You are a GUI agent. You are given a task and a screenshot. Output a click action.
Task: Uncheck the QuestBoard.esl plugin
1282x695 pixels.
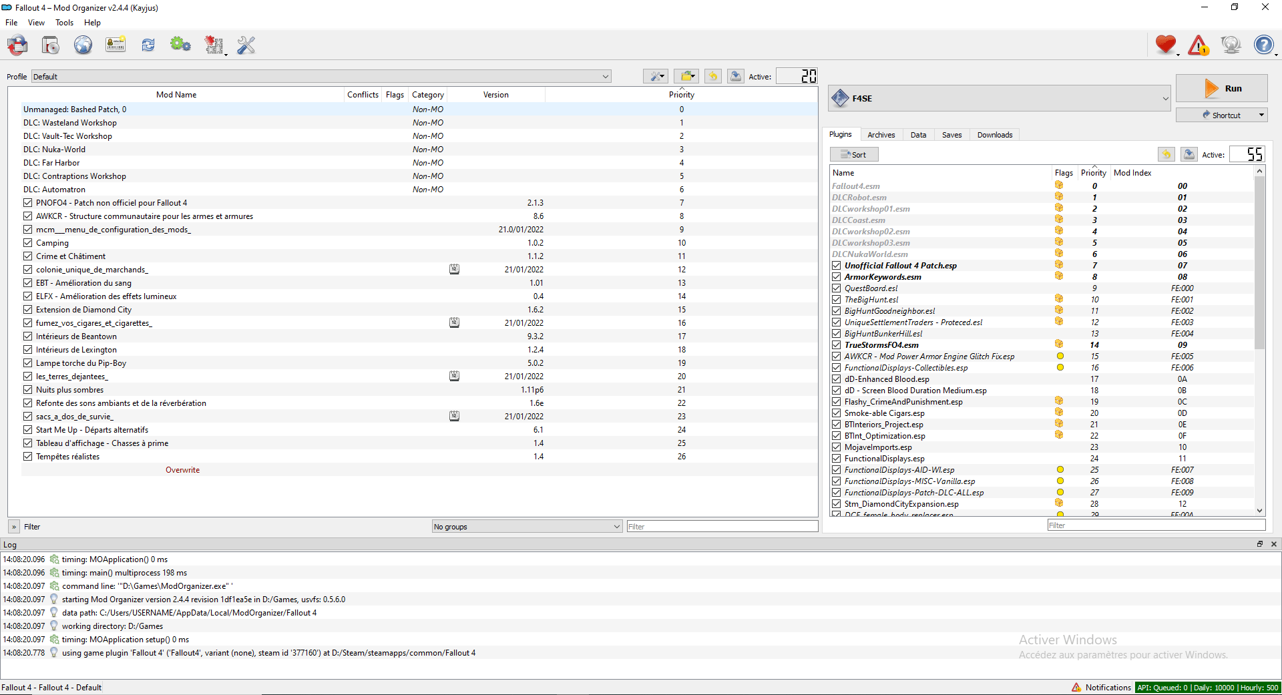836,288
